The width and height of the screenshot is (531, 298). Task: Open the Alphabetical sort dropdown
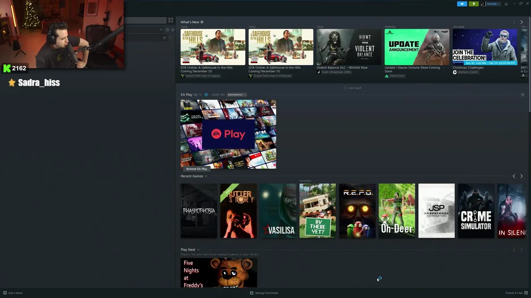pyautogui.click(x=236, y=95)
